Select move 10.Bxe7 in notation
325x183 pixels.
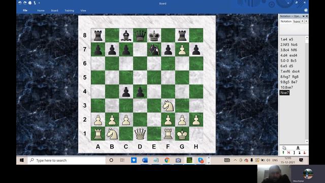click(x=286, y=87)
